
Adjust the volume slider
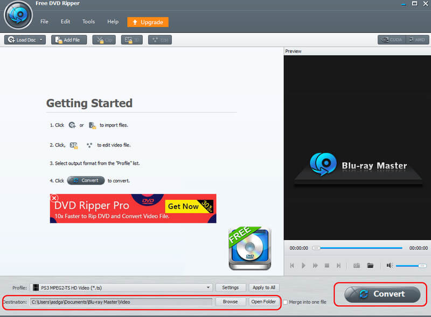click(411, 266)
